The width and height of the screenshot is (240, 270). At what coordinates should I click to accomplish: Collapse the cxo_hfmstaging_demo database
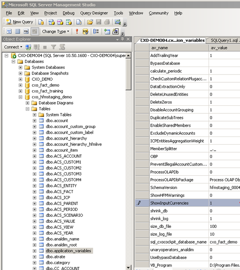[x=20, y=97]
